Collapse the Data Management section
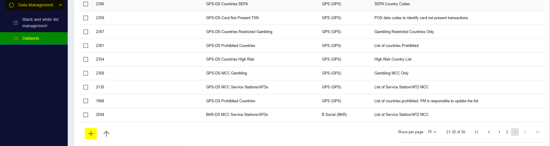Viewport: 550px width, 146px height. 60,5
